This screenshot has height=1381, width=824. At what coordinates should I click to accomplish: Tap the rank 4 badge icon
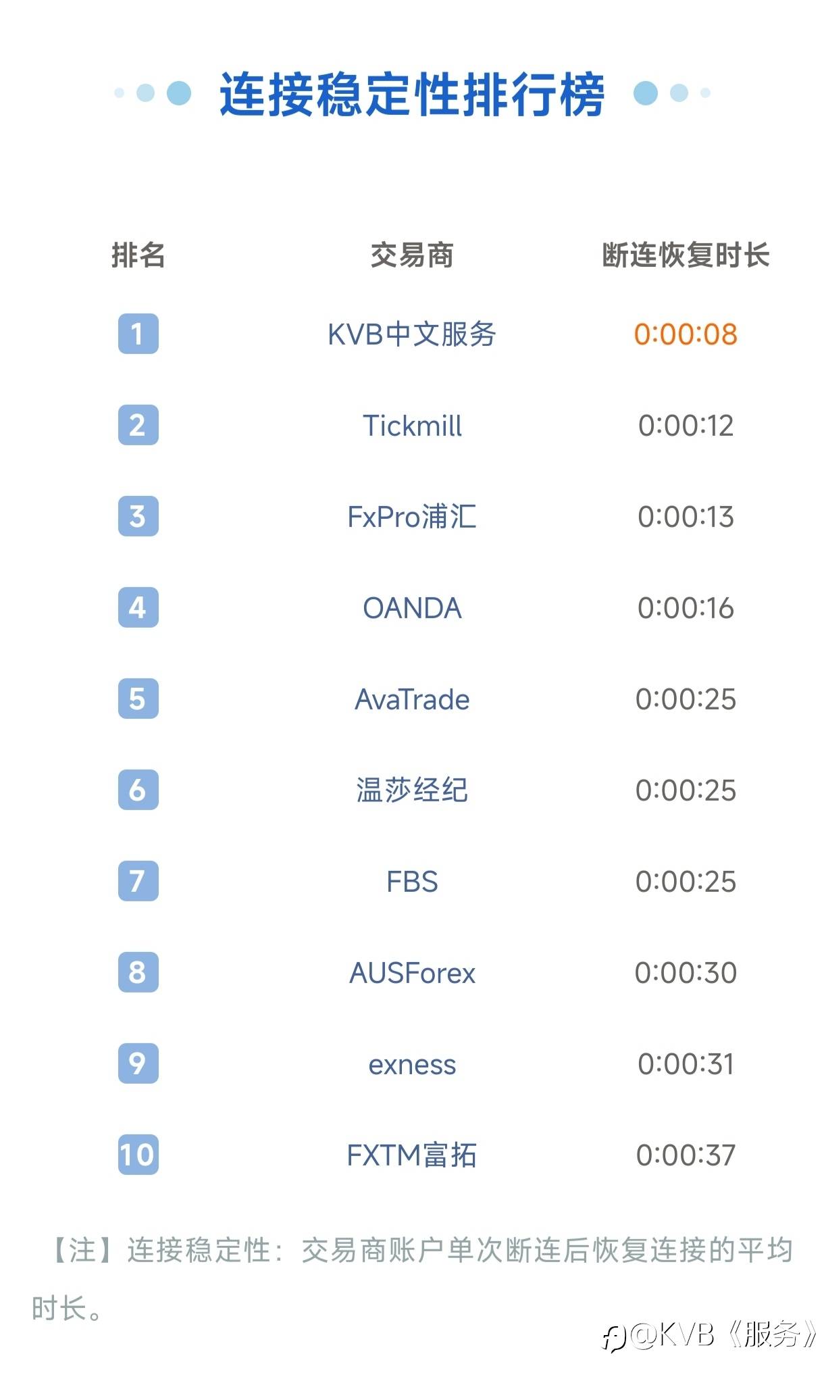click(x=138, y=607)
